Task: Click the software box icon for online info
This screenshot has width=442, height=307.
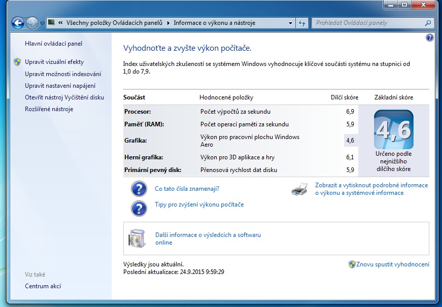Action: pos(137,238)
